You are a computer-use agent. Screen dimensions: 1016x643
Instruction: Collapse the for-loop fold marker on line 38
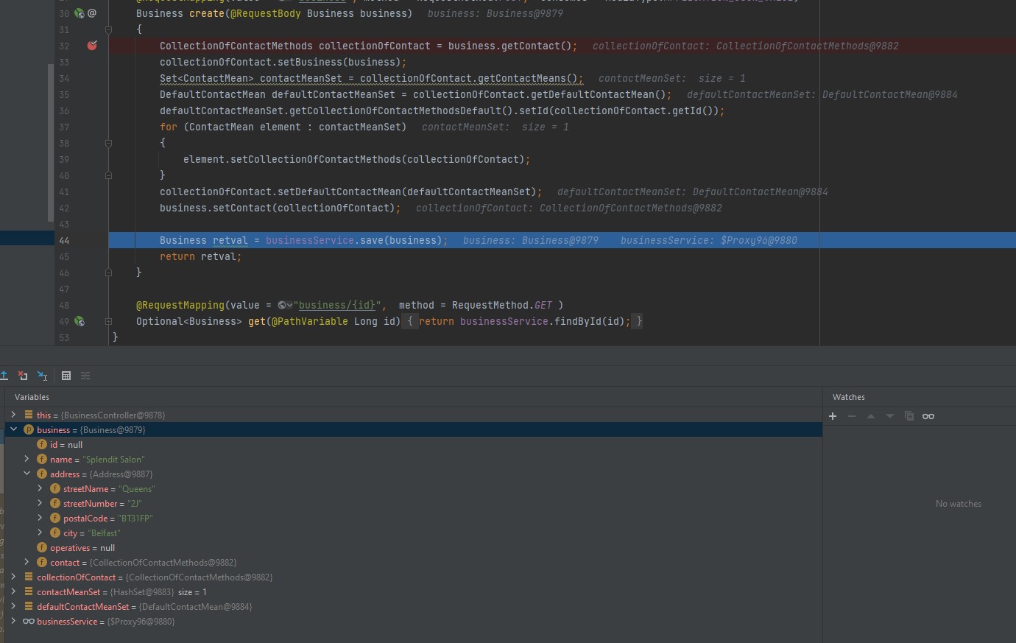coord(108,143)
